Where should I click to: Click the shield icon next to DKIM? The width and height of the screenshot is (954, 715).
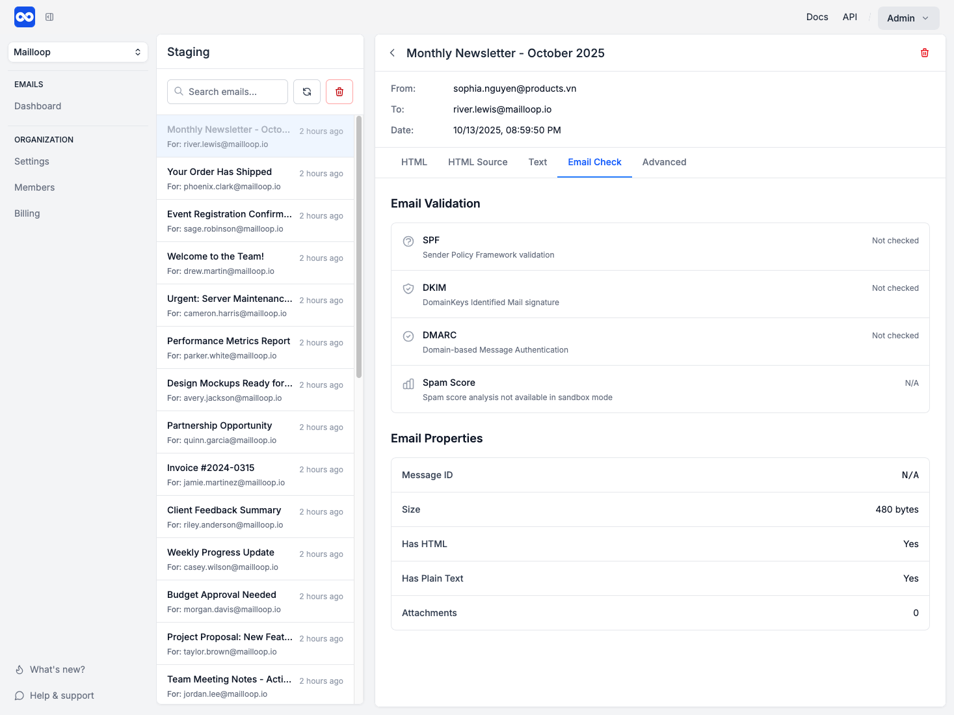click(x=408, y=288)
